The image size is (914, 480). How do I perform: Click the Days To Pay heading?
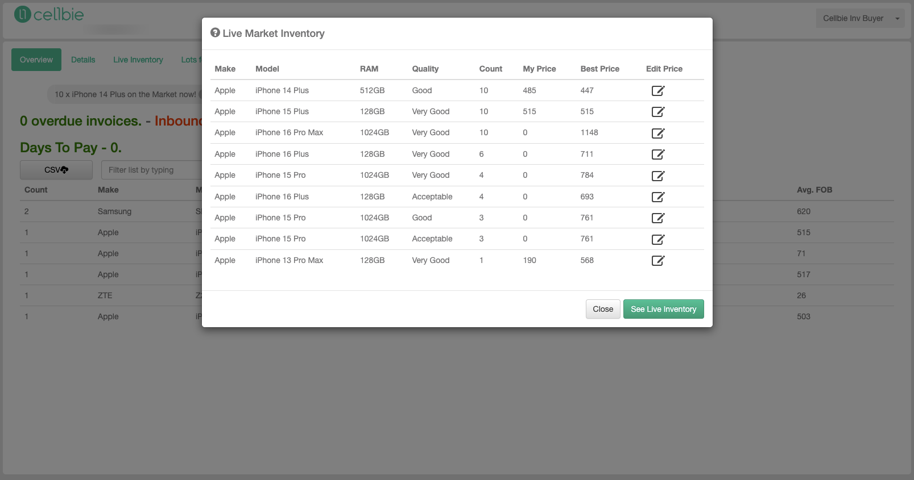[71, 148]
